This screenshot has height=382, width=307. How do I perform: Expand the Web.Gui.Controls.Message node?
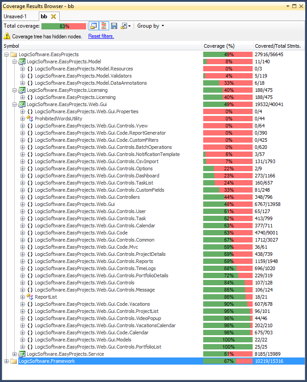(22, 290)
